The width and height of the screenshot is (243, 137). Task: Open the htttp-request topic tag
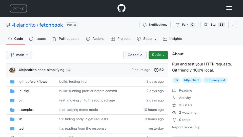[x=215, y=80]
